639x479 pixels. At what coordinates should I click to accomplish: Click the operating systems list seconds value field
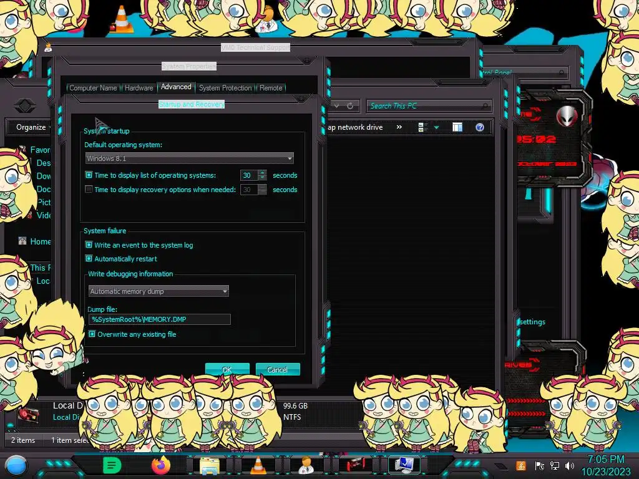(249, 175)
